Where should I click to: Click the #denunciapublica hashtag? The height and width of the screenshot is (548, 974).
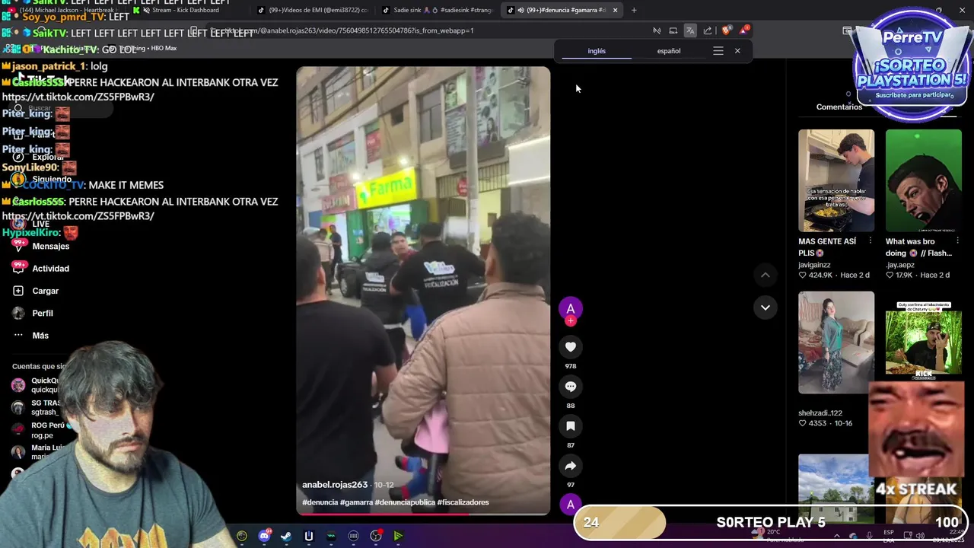pyautogui.click(x=405, y=502)
